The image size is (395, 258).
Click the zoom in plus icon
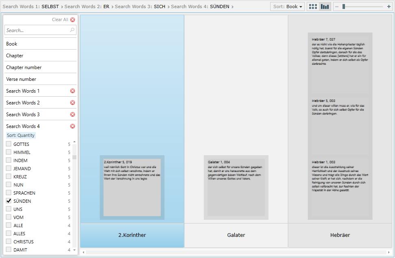[x=389, y=7]
